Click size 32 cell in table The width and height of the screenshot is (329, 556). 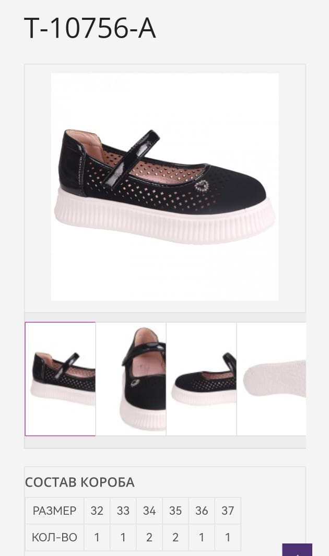point(97,511)
